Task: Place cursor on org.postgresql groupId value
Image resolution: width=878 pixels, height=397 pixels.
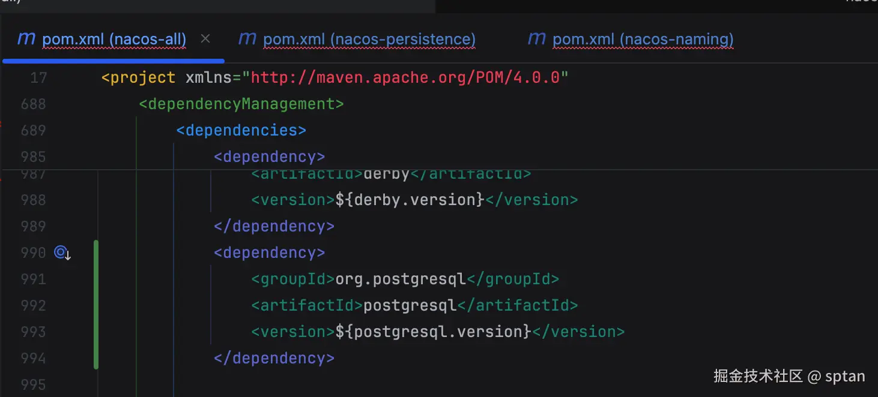Action: click(401, 279)
